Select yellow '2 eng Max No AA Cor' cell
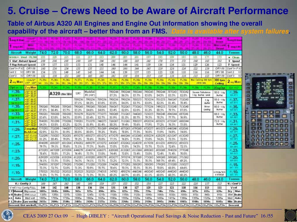Image resolution: width=297 pixels, height=222 pixels. (31, 130)
